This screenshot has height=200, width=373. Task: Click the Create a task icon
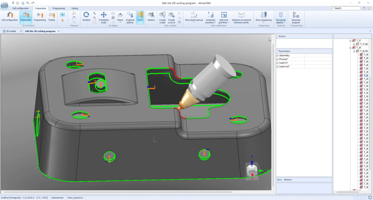162,17
